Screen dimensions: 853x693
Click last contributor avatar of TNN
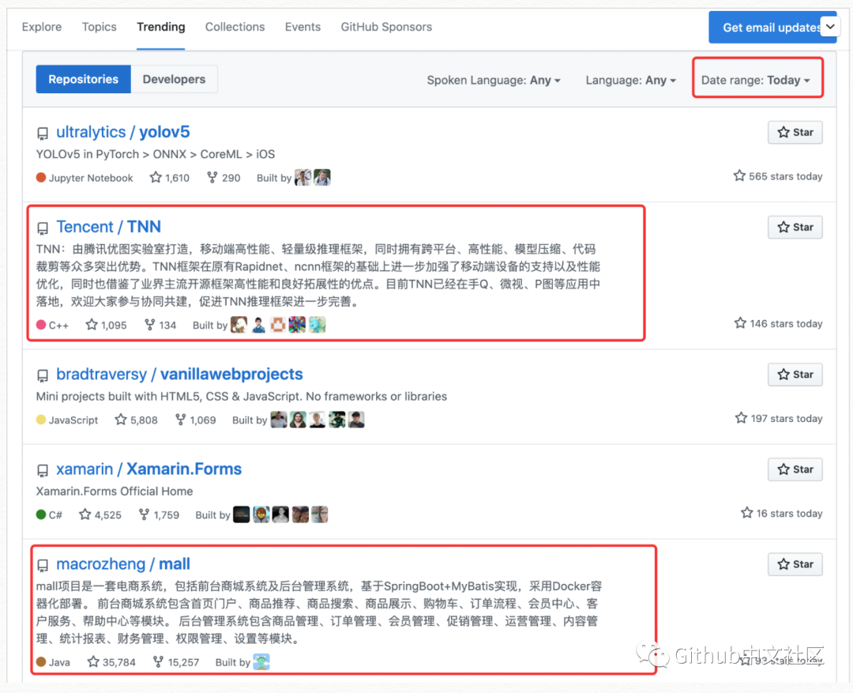(318, 325)
